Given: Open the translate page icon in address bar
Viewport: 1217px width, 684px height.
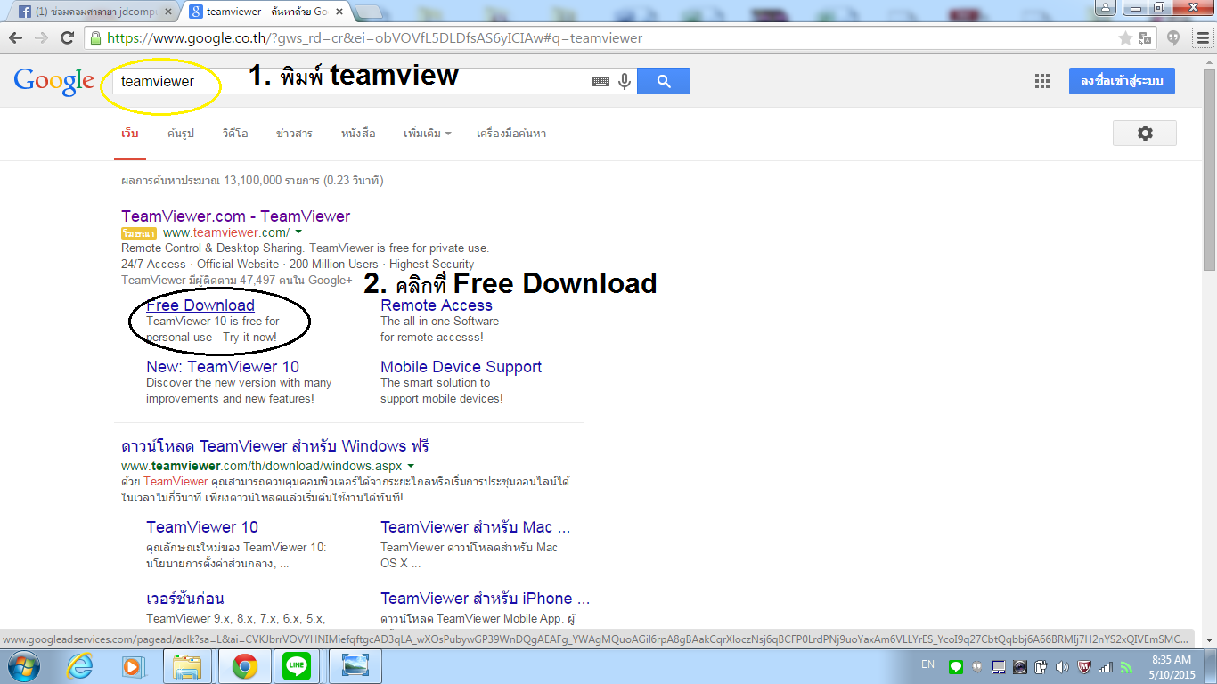Looking at the screenshot, I should click(x=1146, y=38).
